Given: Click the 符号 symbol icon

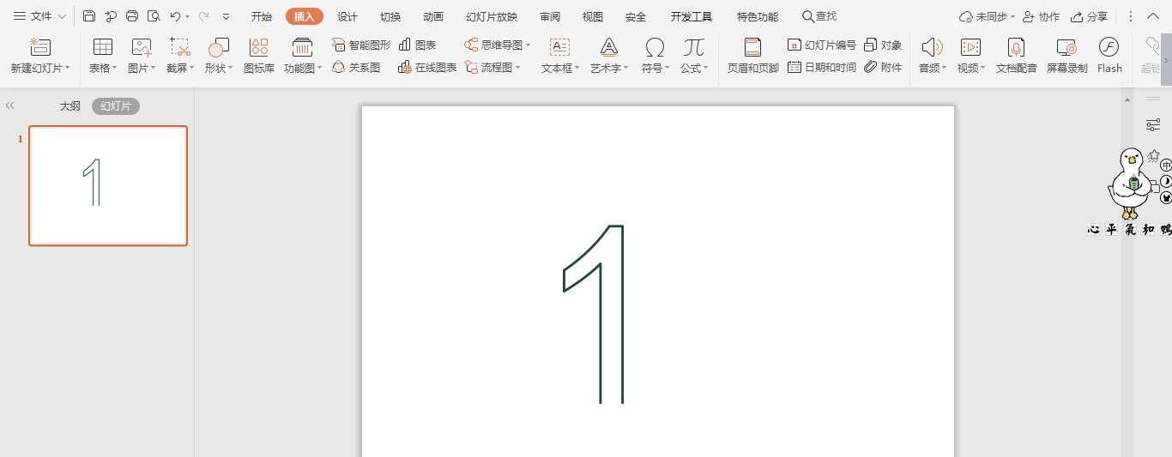Looking at the screenshot, I should [x=655, y=47].
